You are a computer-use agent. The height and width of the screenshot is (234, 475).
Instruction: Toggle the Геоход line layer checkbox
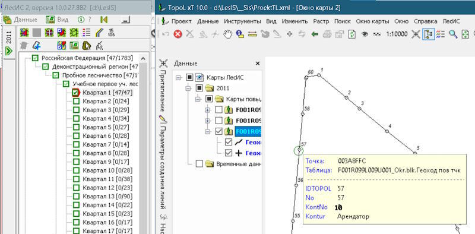pos(229,142)
